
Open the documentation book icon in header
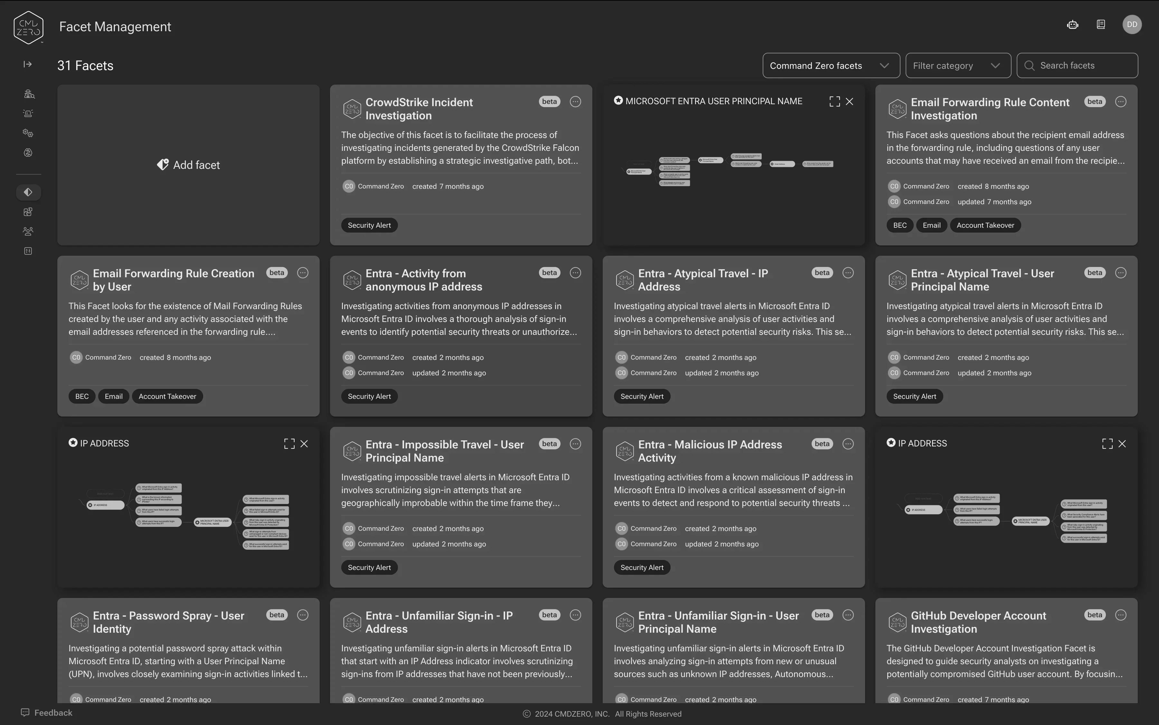(x=1101, y=24)
